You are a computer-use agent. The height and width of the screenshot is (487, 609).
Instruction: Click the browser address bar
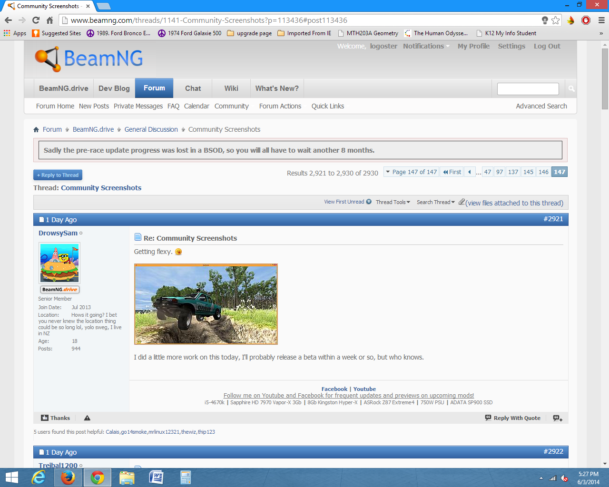coord(304,20)
